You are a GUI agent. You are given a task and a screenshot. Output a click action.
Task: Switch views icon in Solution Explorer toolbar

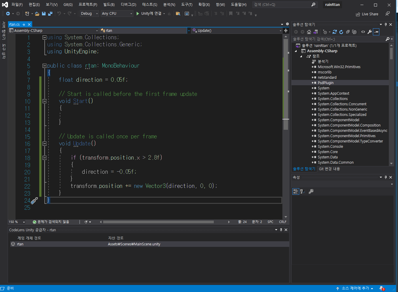(x=316, y=32)
